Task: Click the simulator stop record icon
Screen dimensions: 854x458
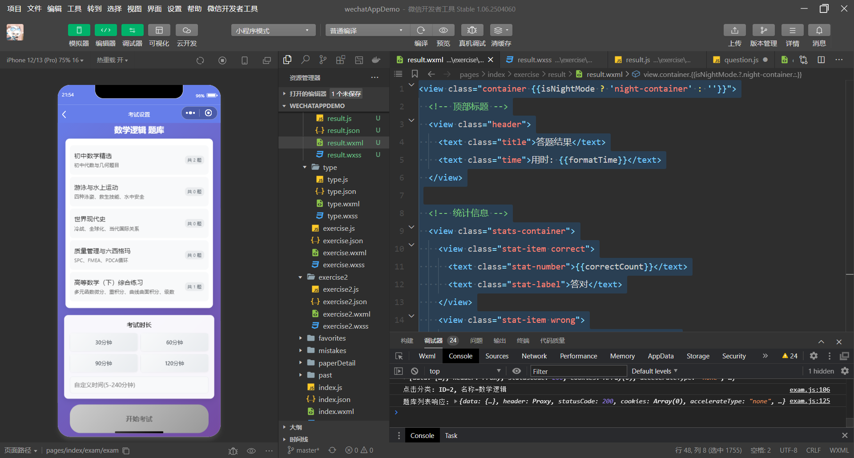Action: pos(222,60)
